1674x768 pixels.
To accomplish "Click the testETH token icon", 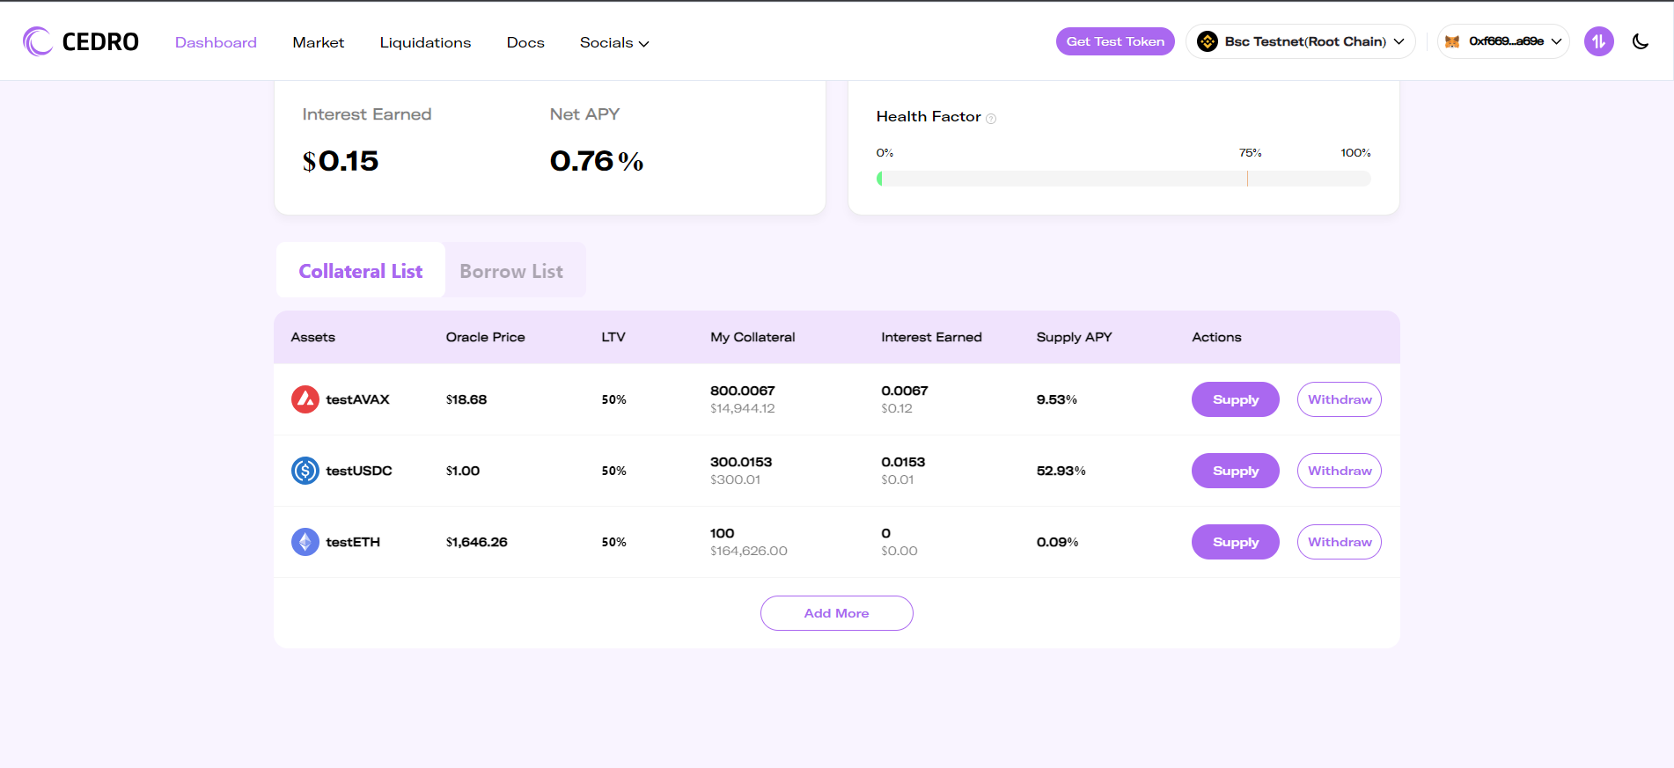I will point(305,542).
